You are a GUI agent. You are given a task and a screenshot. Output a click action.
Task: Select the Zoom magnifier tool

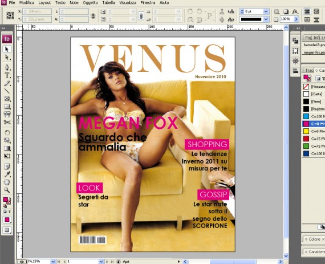point(7,190)
